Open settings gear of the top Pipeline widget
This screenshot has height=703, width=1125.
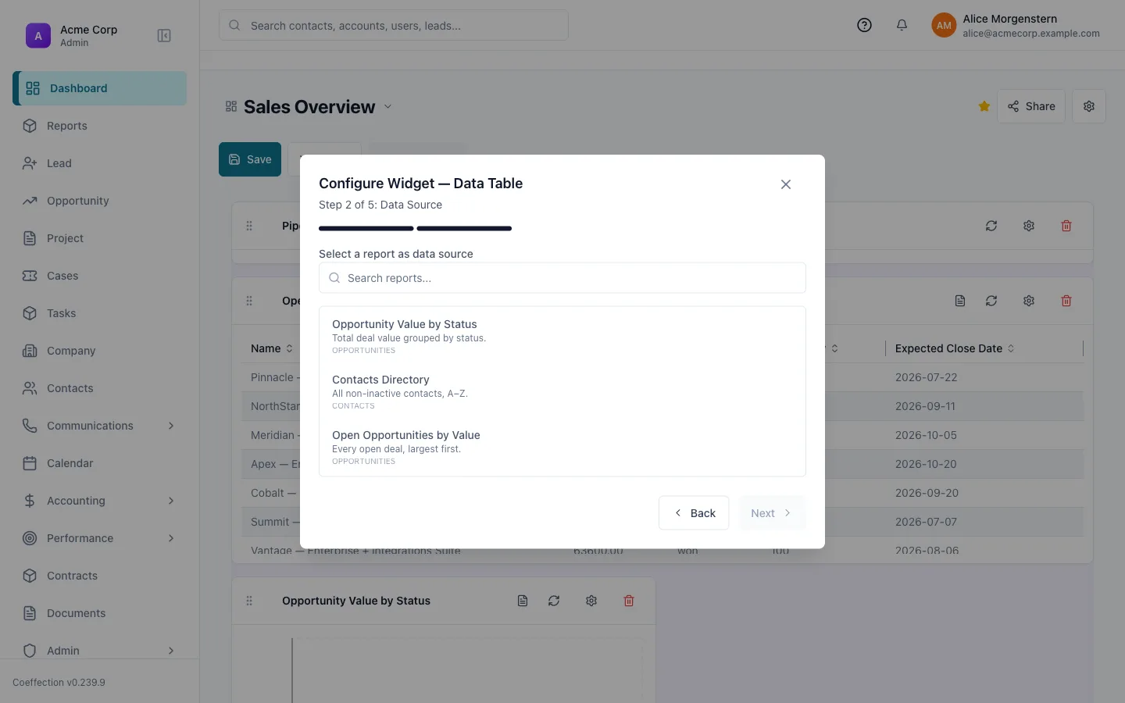(x=1029, y=226)
